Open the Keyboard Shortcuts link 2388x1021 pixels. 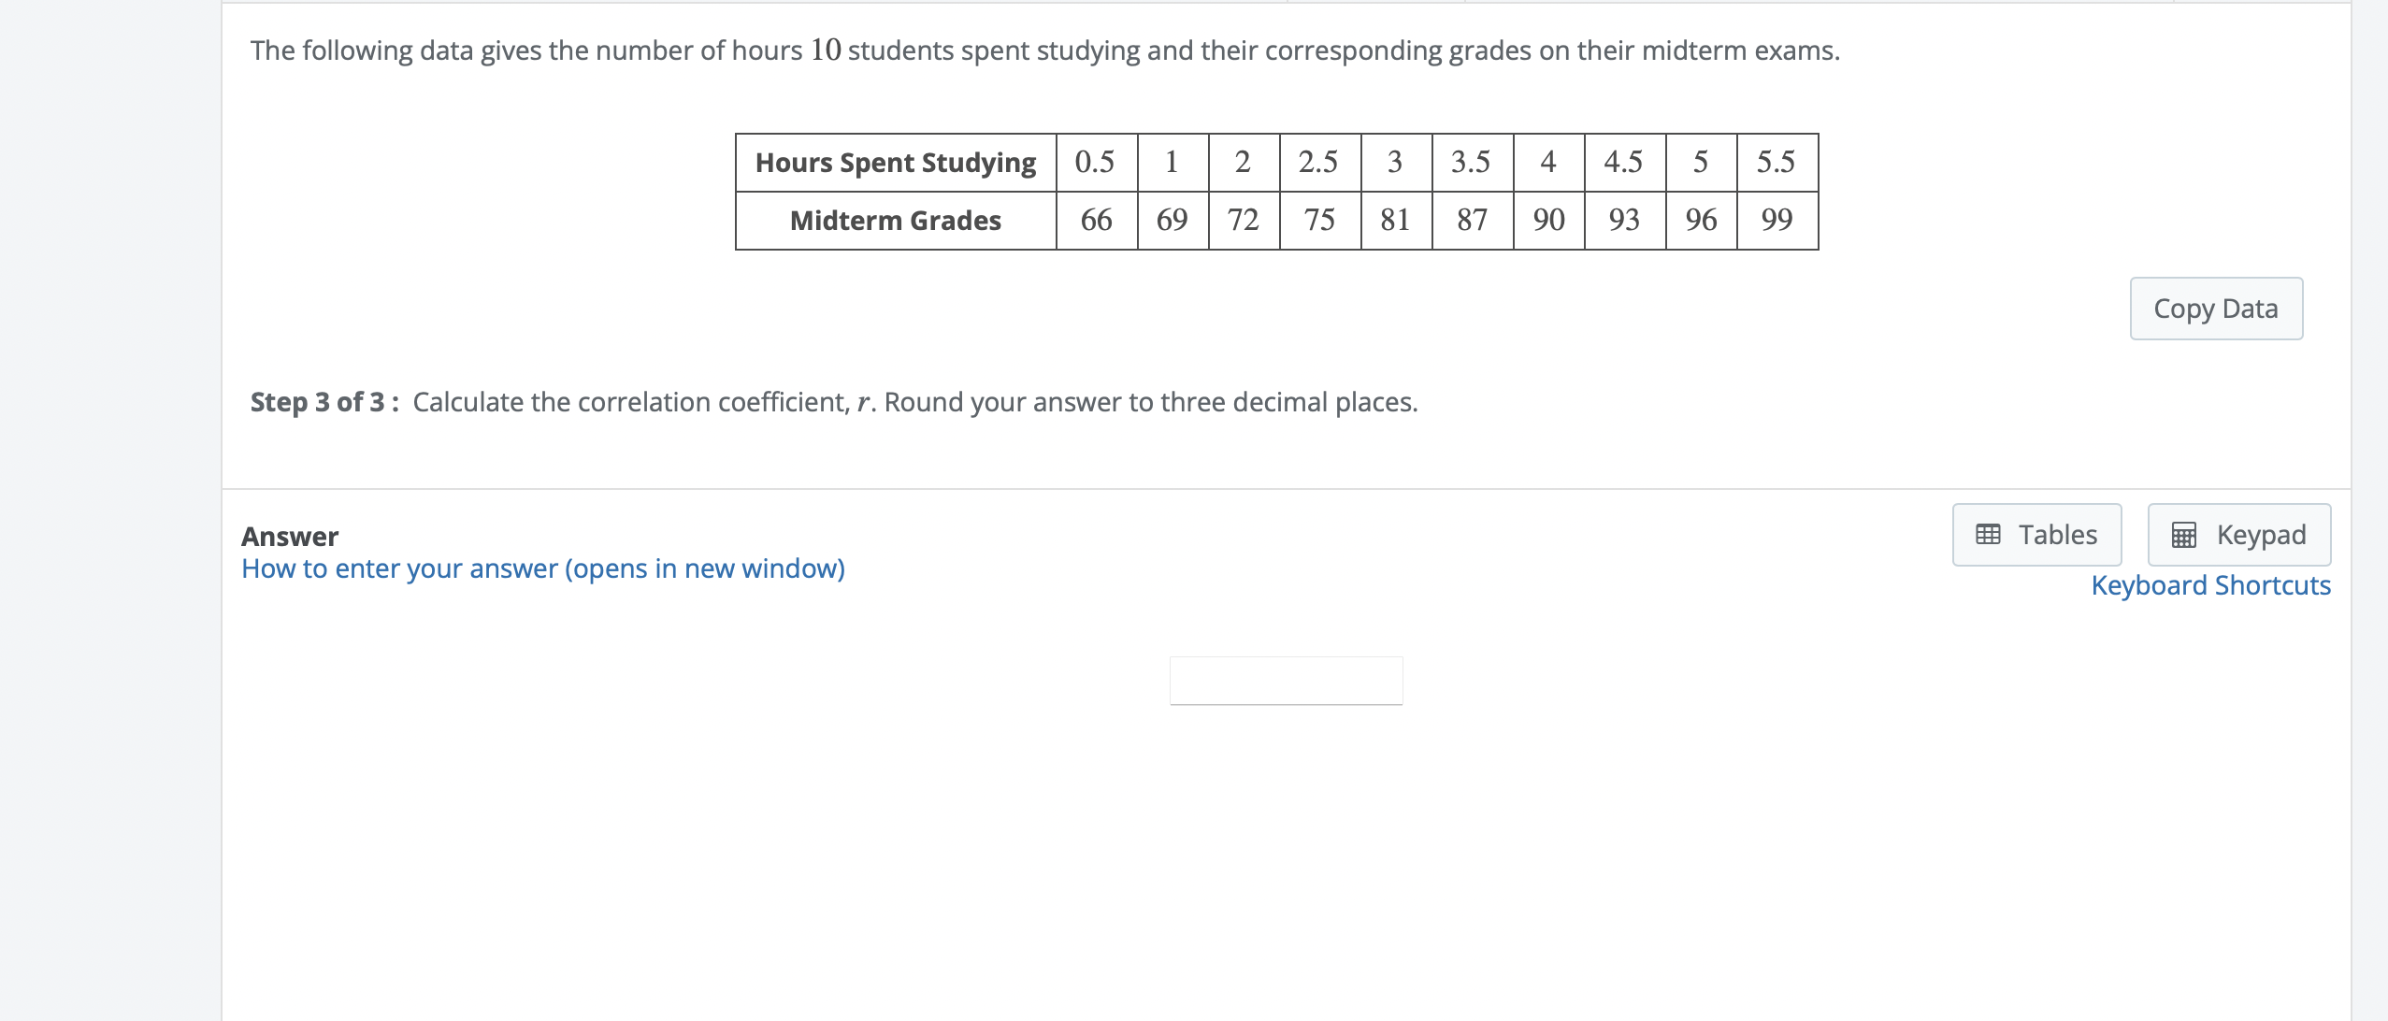pyautogui.click(x=2210, y=585)
